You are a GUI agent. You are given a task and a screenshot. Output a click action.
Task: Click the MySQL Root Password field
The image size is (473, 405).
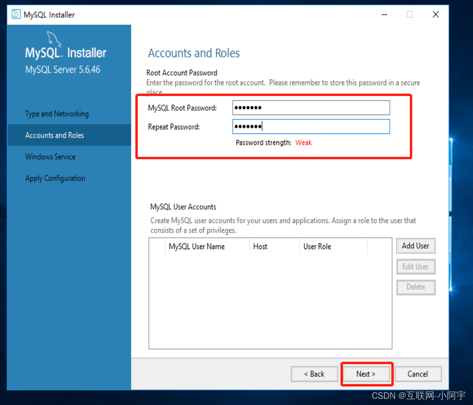point(311,107)
